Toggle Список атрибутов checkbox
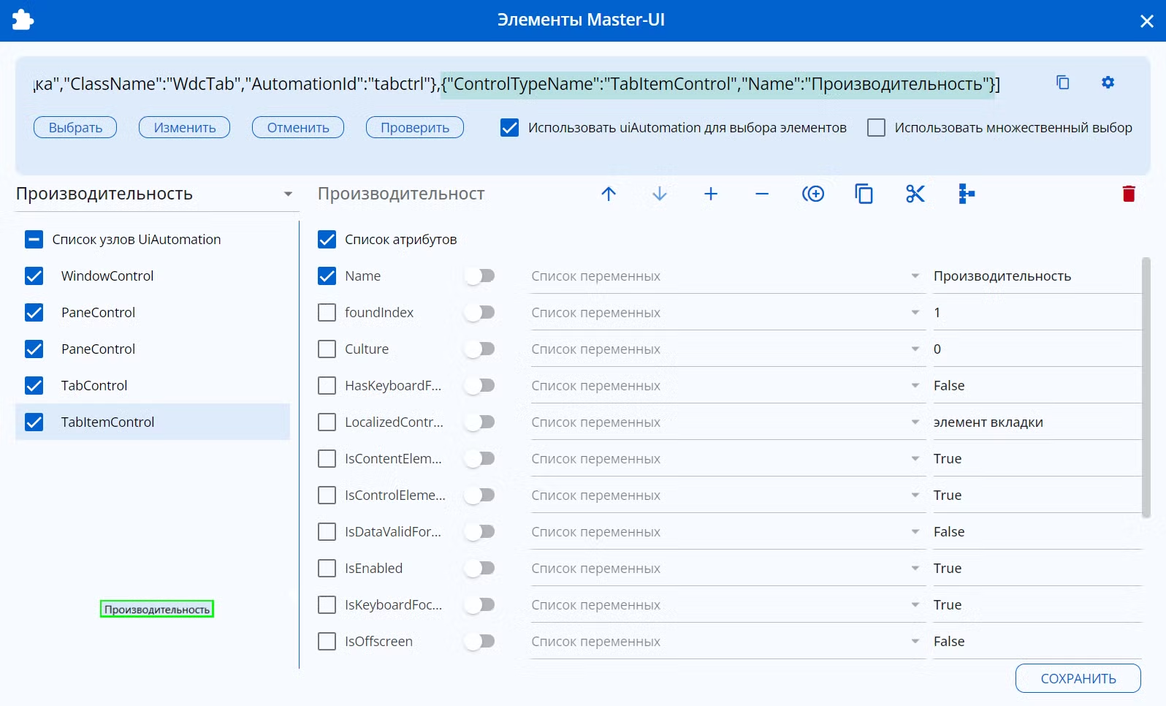This screenshot has height=706, width=1166. tap(327, 239)
